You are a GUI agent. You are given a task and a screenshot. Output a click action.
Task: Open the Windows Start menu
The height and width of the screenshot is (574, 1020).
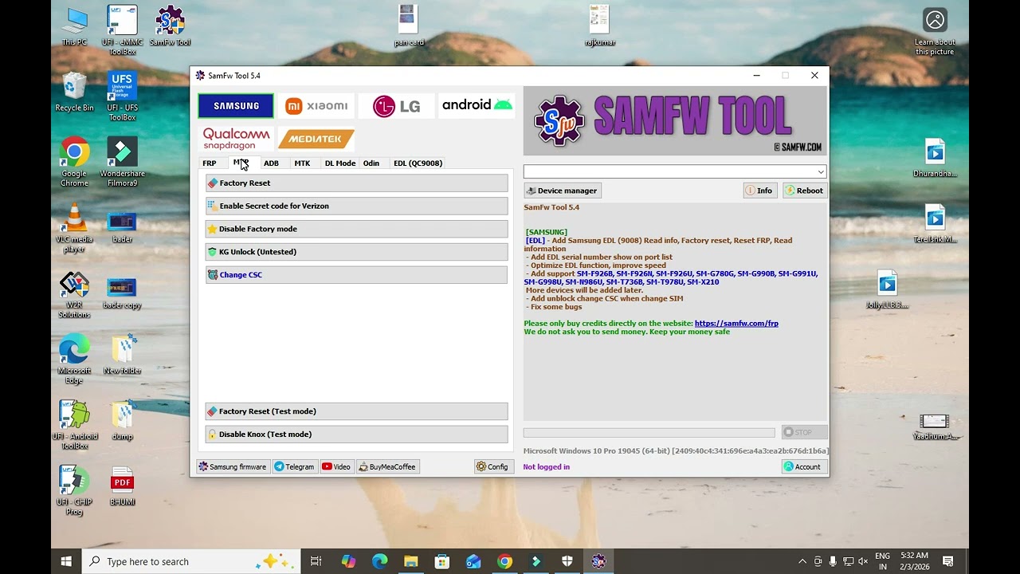point(66,561)
